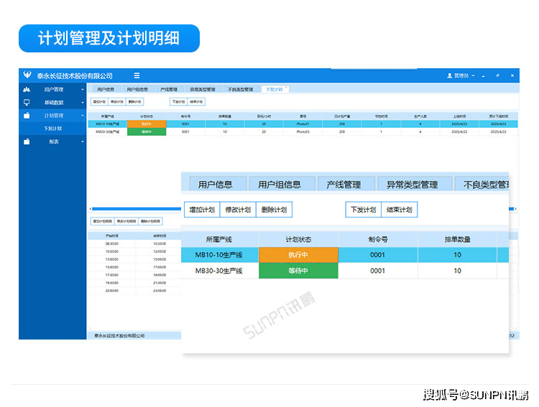
Task: Open the 管理员 account dropdown arrow
Action: [x=472, y=75]
